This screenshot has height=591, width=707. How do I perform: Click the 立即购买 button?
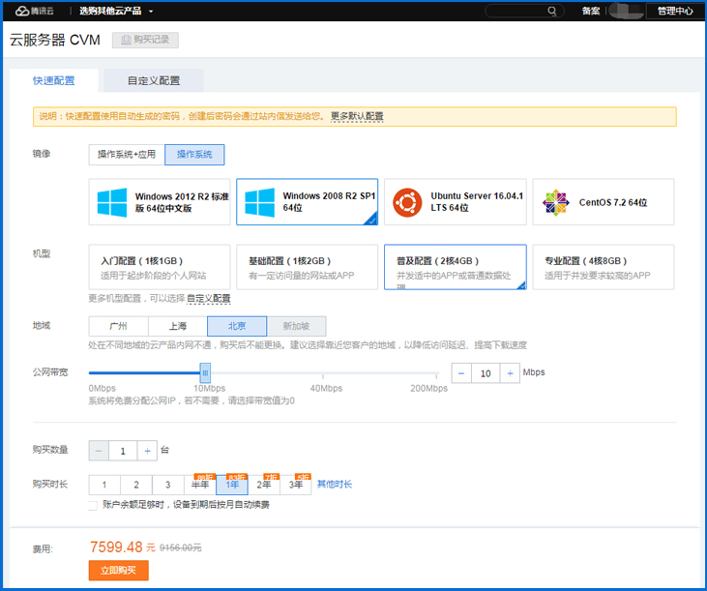click(x=118, y=571)
